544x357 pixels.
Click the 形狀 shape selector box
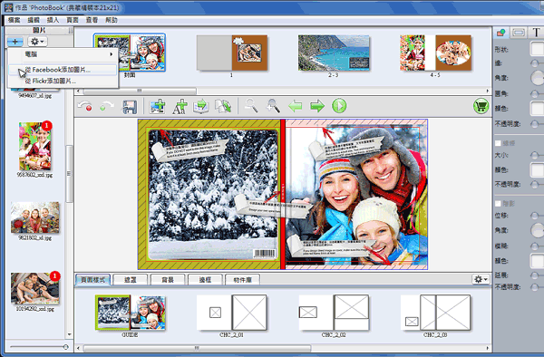(537, 49)
